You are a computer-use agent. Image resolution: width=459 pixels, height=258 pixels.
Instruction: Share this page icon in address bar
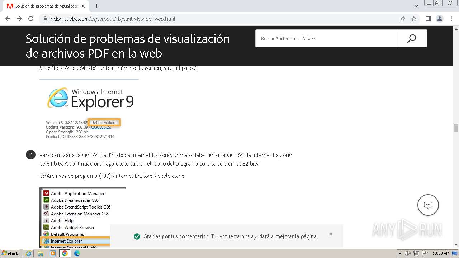point(402,19)
